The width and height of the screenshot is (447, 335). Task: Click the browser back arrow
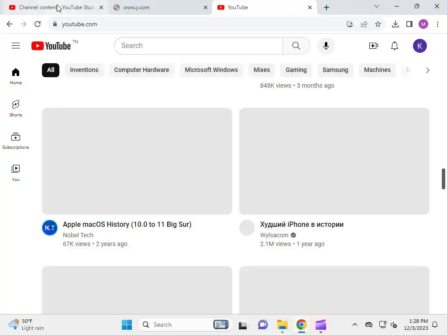pos(10,24)
